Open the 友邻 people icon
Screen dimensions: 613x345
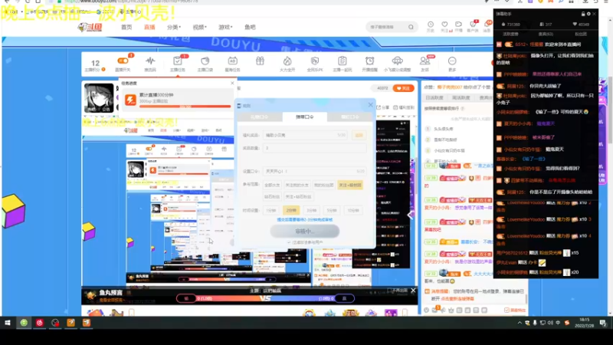tap(425, 61)
